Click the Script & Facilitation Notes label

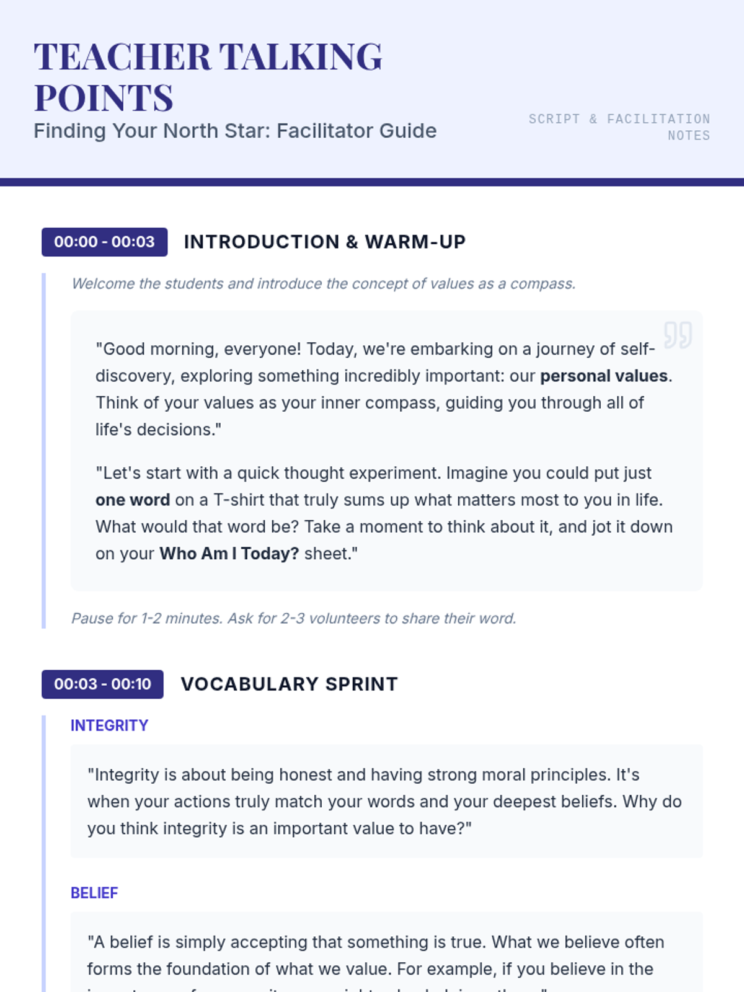[x=619, y=126]
